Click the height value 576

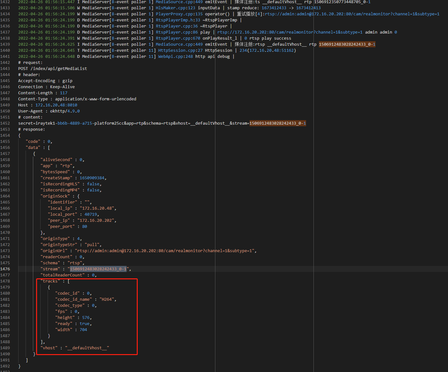coord(86,318)
